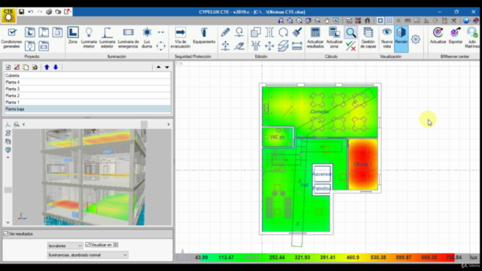
Task: Click 113.47 on the lux color scale
Action: [226, 257]
